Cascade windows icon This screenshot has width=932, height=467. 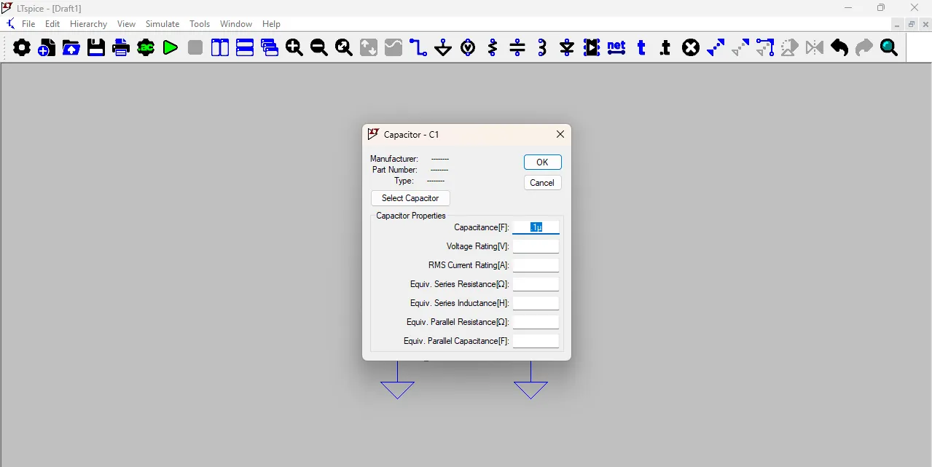[x=270, y=48]
